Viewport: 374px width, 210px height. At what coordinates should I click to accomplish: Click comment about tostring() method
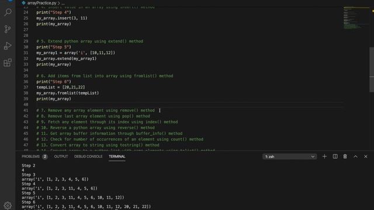98,145
